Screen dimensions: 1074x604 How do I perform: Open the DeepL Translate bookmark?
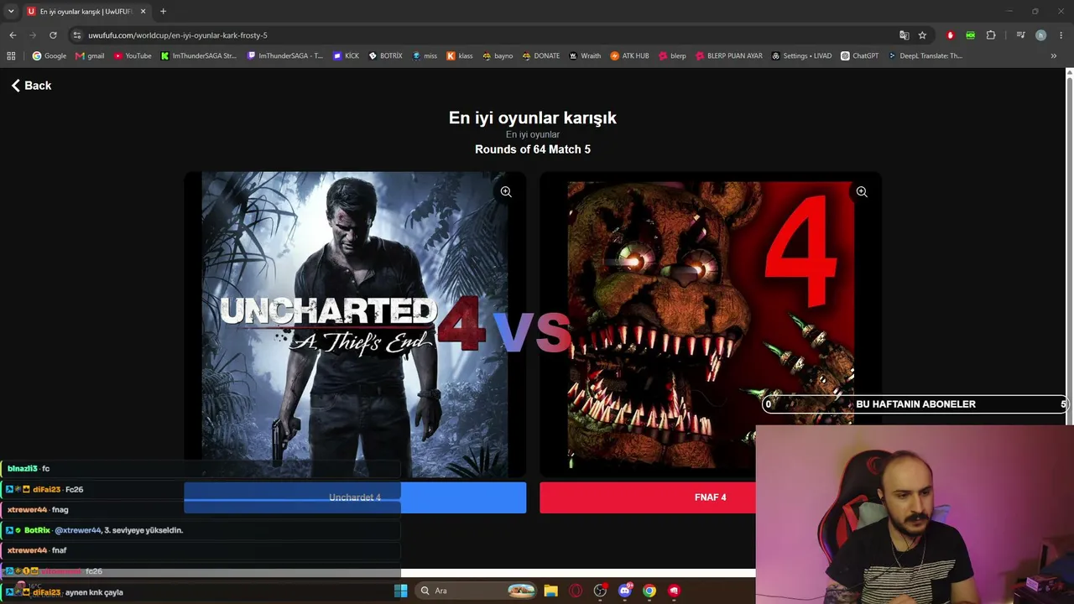pyautogui.click(x=925, y=56)
